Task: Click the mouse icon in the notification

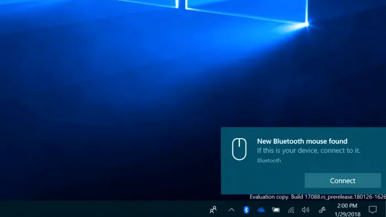Action: tap(239, 149)
